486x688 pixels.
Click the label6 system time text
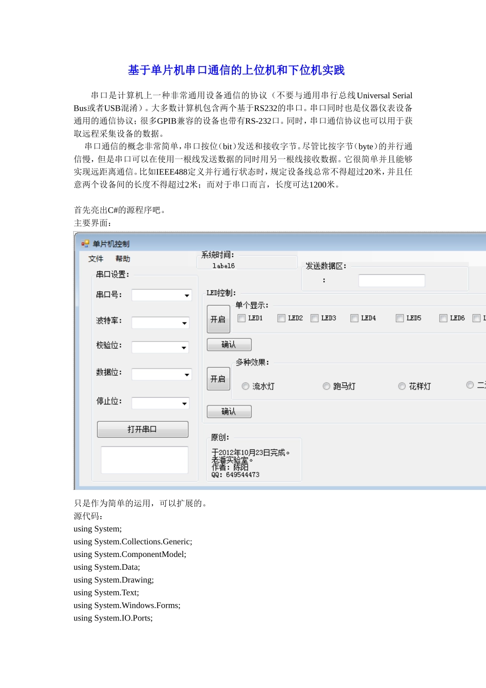pos(224,266)
